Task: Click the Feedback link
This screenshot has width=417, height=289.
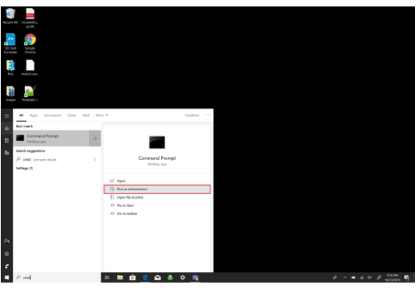Action: tap(192, 115)
